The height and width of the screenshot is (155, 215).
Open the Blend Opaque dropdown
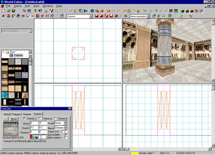click(65, 127)
